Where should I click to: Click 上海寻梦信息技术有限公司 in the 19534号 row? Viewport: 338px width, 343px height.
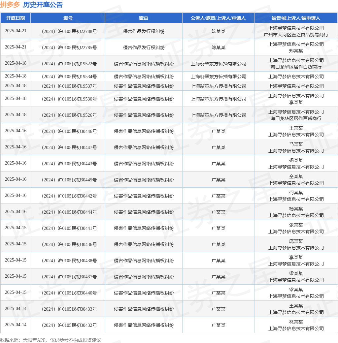pyautogui.click(x=296, y=77)
